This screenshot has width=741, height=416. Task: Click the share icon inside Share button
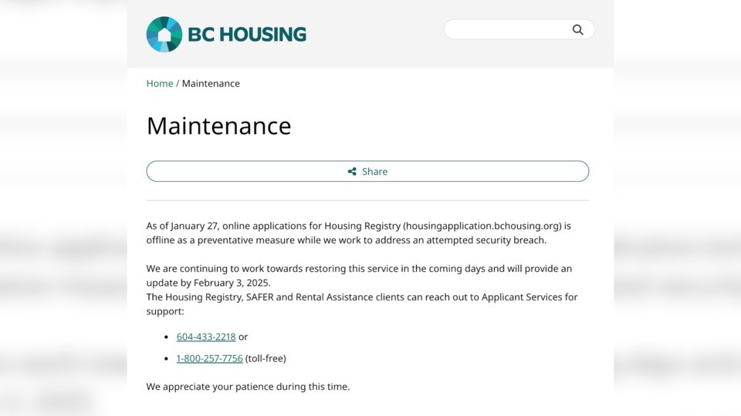point(352,171)
